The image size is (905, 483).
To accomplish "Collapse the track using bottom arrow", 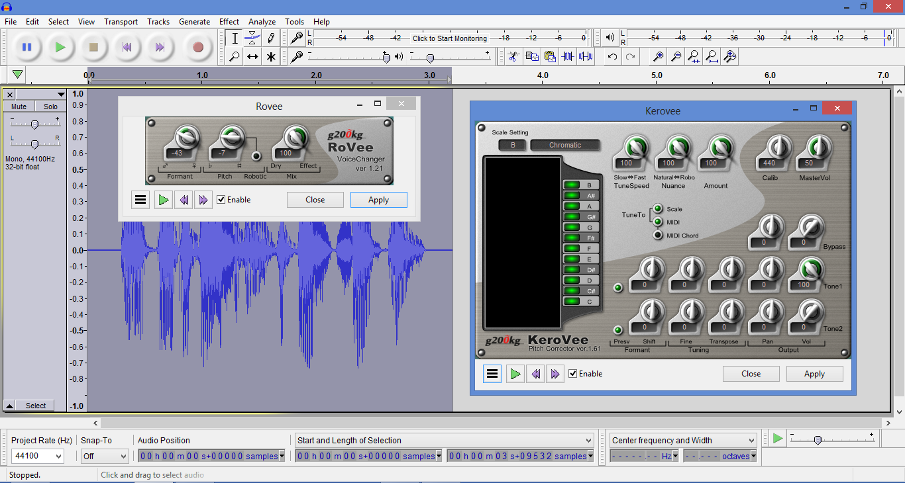I will [x=10, y=406].
